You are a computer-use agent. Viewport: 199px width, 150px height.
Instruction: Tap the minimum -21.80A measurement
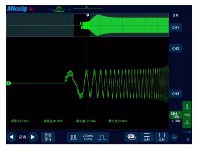click(86, 121)
